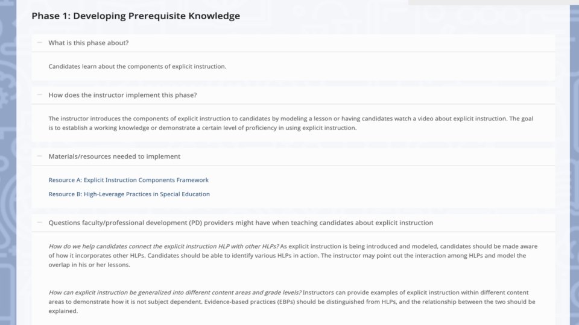Open Resource A: Explicit Instruction Components Framework
This screenshot has width=579, height=325.
coord(128,180)
